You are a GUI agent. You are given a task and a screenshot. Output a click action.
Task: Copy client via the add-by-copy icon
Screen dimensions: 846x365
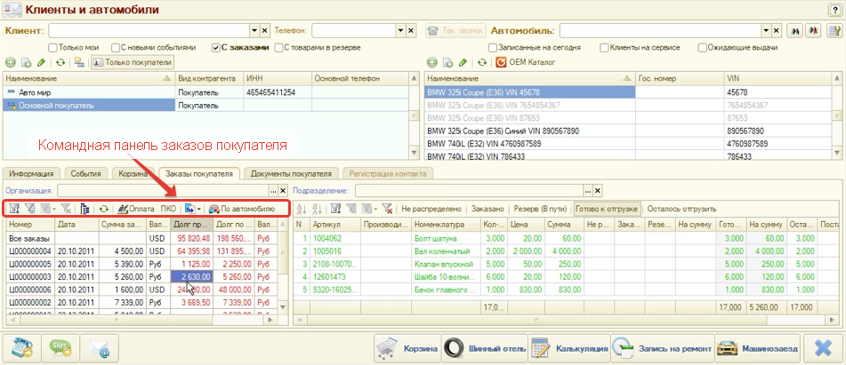[x=26, y=62]
